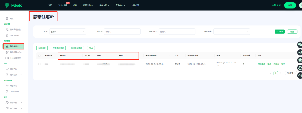Click the IPdodo logo

tap(14, 5)
